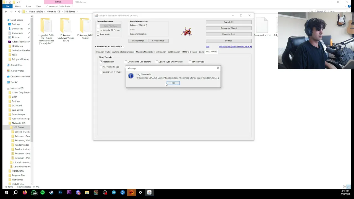Switch to the Foe Pokemon tab
The width and height of the screenshot is (354, 199).
160,52
